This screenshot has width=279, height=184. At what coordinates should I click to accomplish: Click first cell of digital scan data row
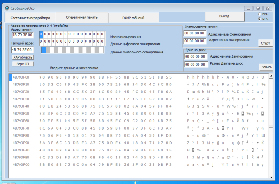41,41
